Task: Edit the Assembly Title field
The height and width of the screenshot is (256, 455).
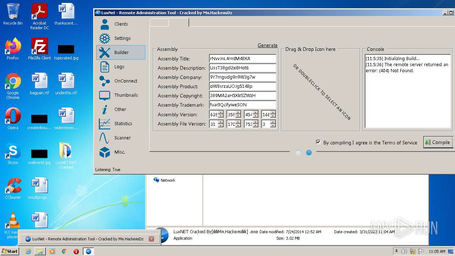Action: coord(243,59)
